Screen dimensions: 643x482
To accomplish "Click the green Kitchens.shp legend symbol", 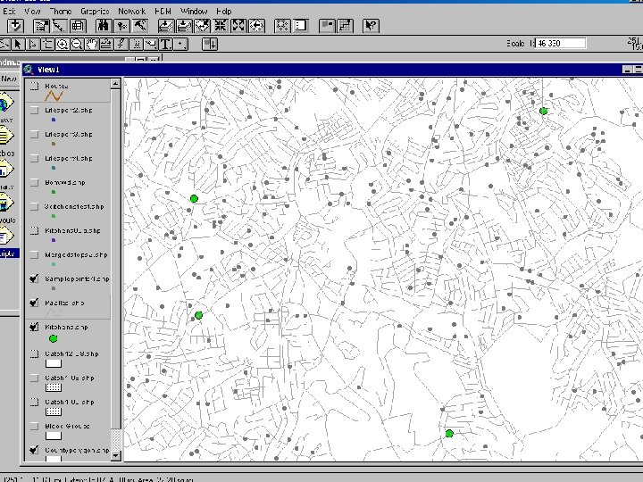I will click(53, 339).
